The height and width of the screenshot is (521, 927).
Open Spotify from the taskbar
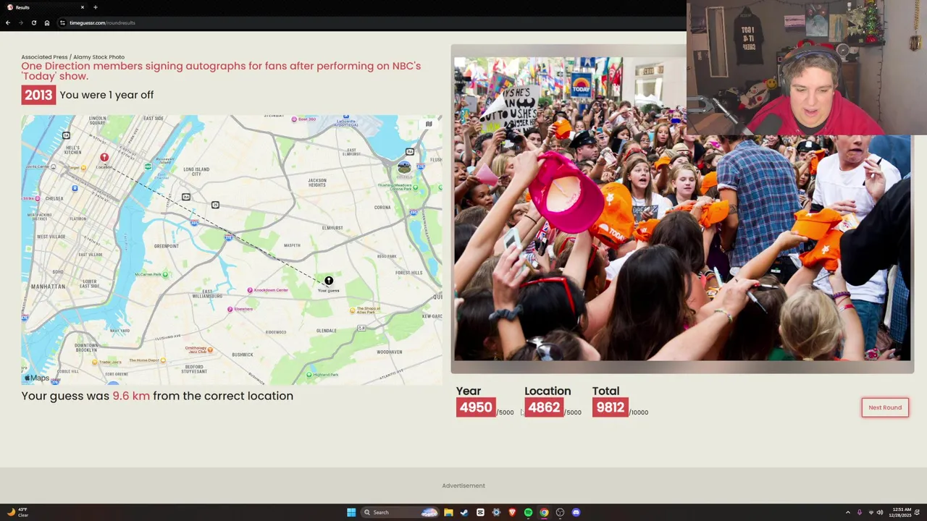(528, 512)
